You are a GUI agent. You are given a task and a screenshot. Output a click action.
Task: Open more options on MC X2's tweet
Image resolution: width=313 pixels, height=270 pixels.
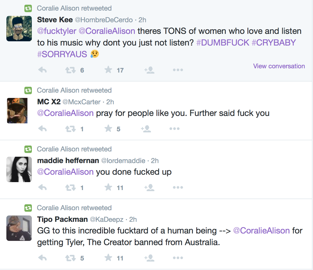click(x=174, y=129)
